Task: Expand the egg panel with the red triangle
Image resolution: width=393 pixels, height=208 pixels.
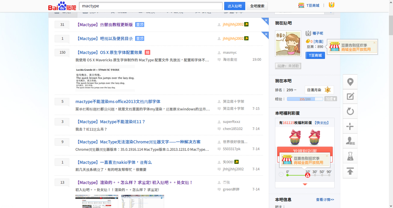Action: (305, 185)
